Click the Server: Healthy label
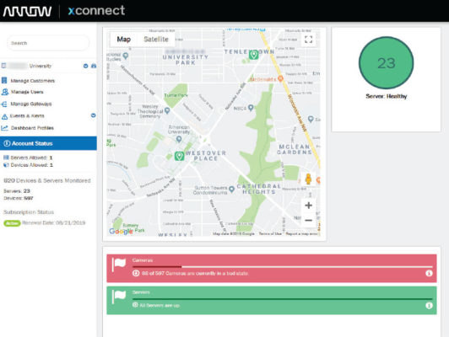449x337 pixels. click(386, 96)
